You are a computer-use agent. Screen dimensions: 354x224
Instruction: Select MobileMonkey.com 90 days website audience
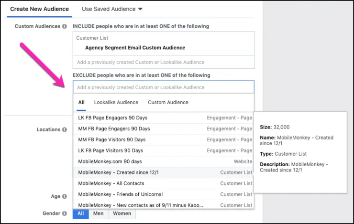(110, 161)
